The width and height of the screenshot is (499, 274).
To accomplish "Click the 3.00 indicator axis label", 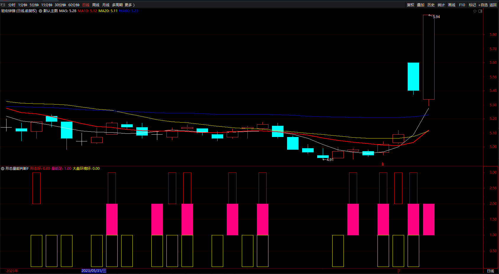I will click(493, 172).
